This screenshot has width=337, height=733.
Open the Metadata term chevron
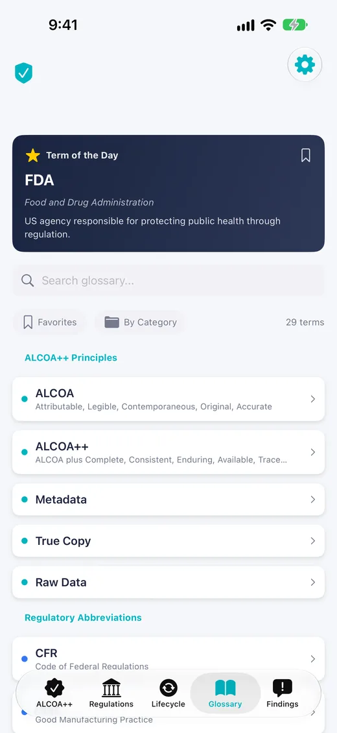[313, 499]
